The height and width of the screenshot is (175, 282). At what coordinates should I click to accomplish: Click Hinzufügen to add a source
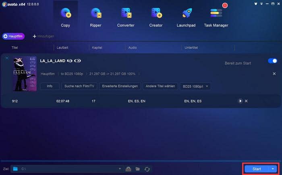click(x=44, y=36)
